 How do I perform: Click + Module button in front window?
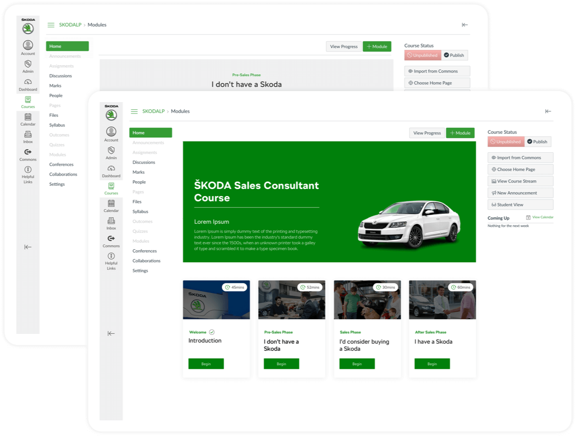pyautogui.click(x=460, y=133)
